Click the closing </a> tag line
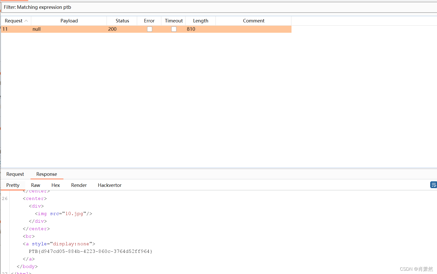The height and width of the screenshot is (274, 437). pos(29,259)
